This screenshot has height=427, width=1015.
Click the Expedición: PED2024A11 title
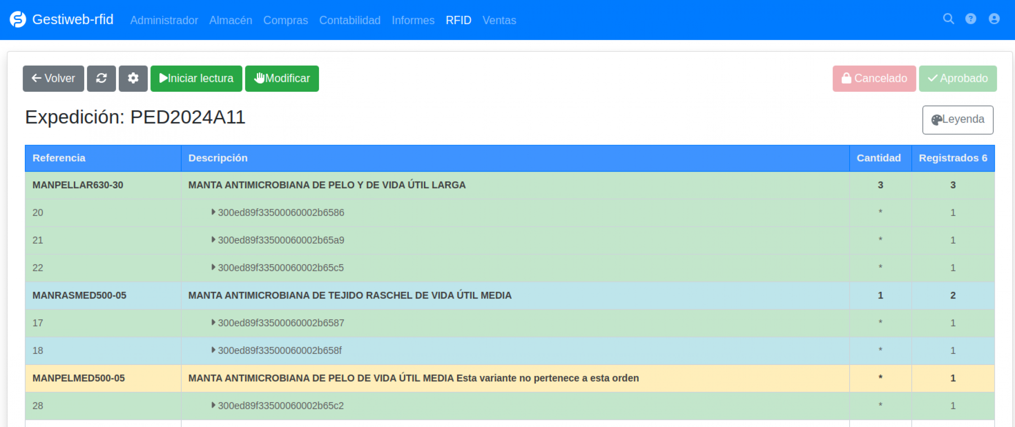coord(135,117)
